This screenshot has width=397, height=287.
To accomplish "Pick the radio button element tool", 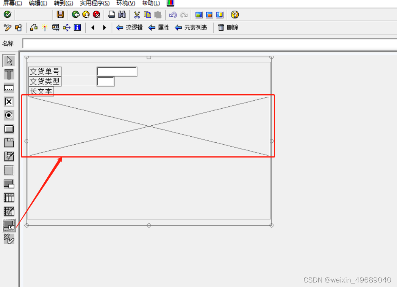I will pyautogui.click(x=9, y=115).
